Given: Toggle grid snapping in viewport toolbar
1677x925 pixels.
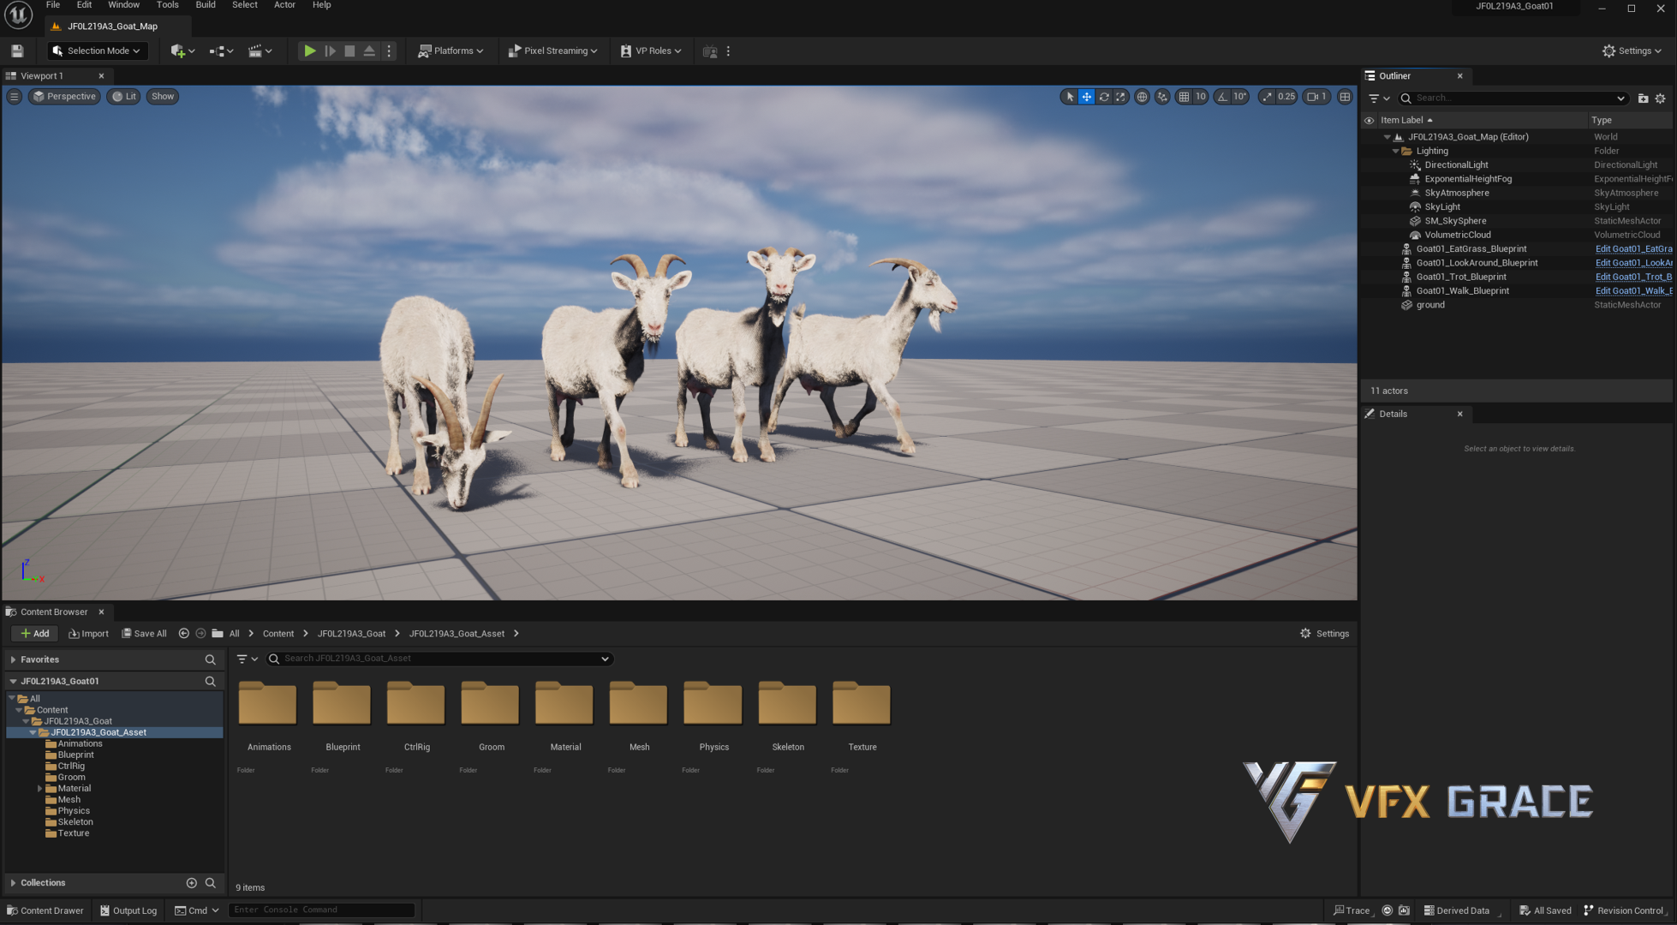Looking at the screenshot, I should coord(1184,97).
